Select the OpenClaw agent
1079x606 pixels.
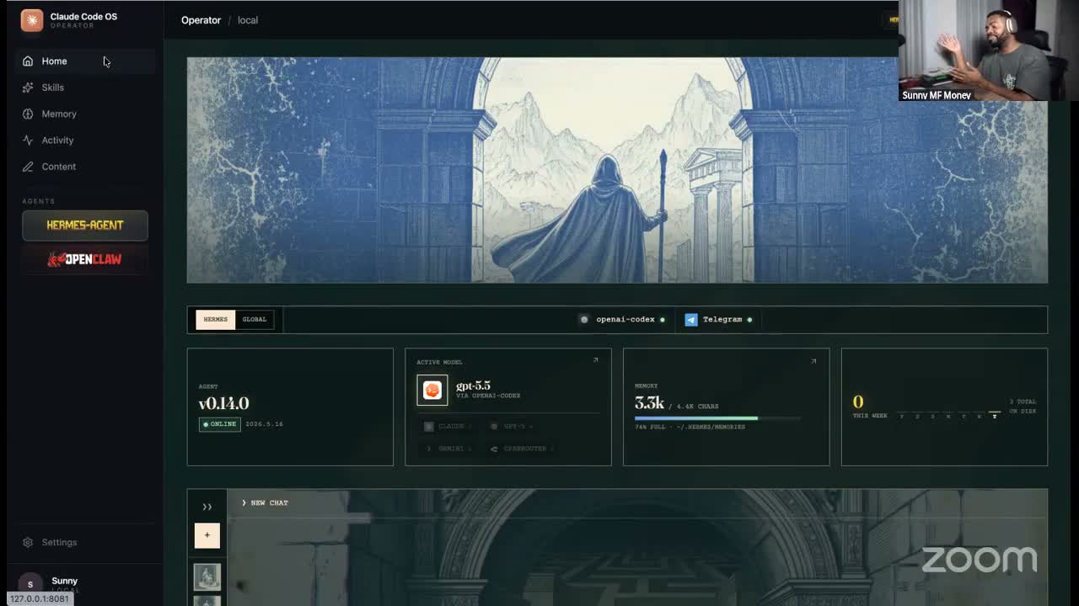pos(85,260)
